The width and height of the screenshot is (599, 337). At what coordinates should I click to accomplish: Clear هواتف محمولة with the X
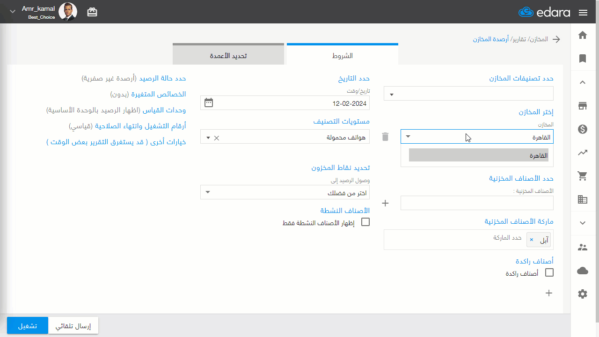coord(216,138)
